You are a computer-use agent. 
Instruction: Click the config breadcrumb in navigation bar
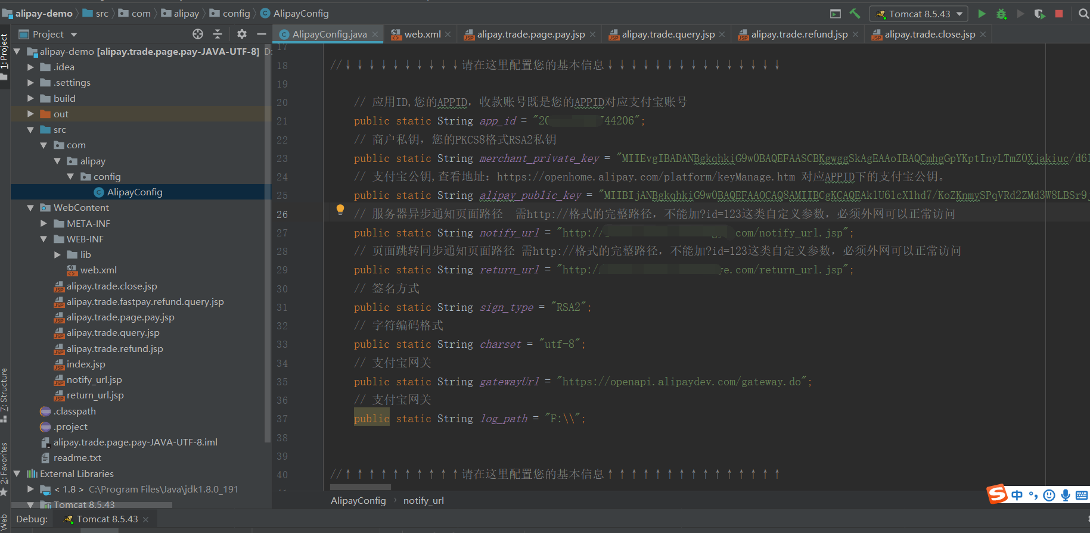(x=230, y=13)
